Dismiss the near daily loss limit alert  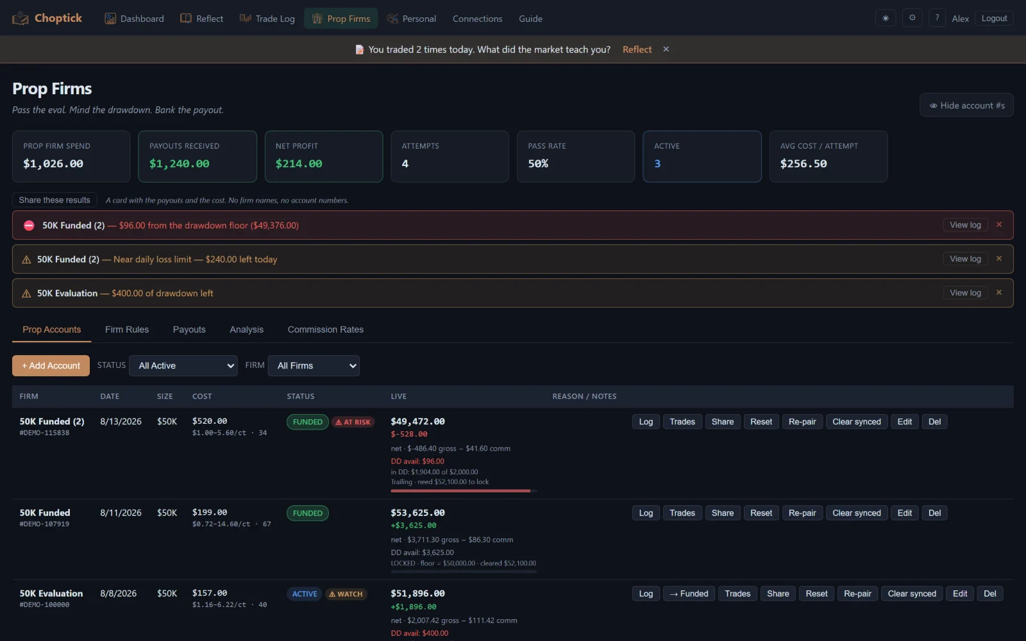pyautogui.click(x=998, y=258)
